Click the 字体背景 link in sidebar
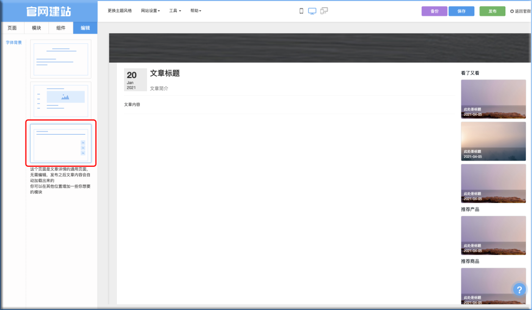Screen dimensions: 532x310 (14, 43)
